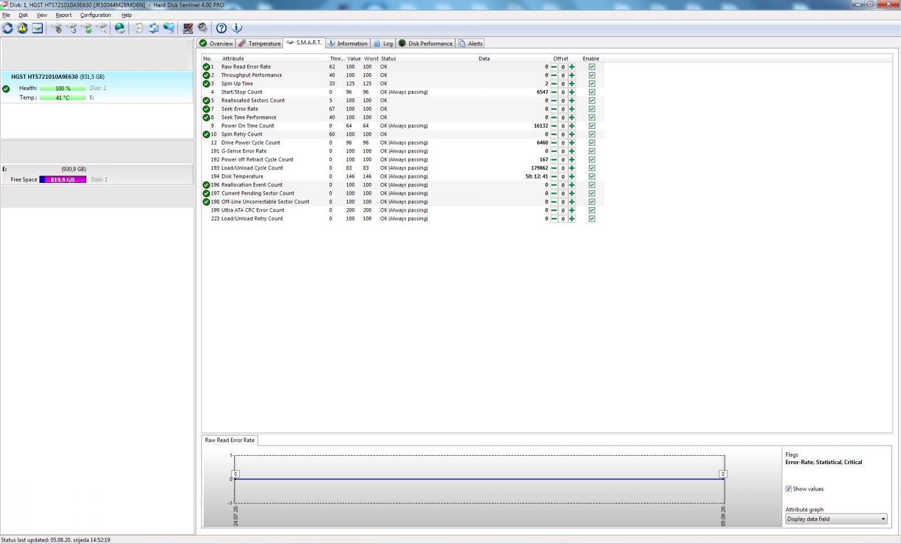Click the disk icon with magnifying glass
This screenshot has width=901, height=544.
tap(101, 28)
